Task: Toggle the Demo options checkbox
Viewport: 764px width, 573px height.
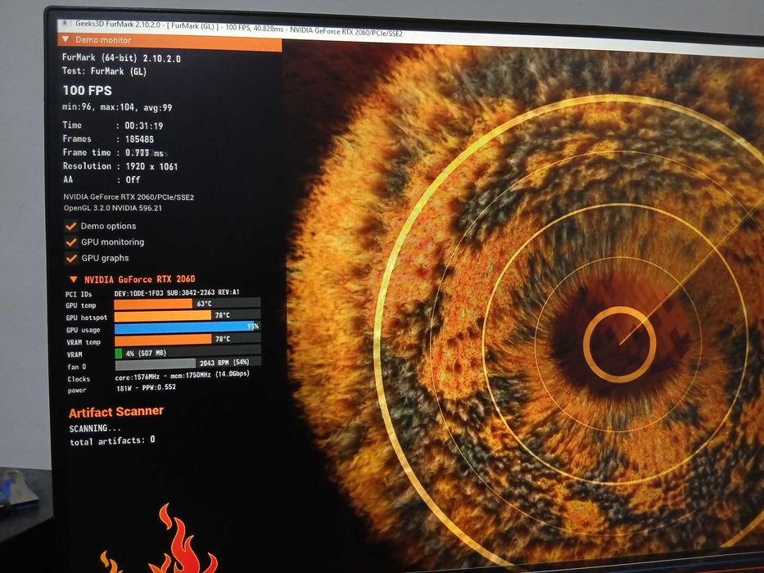Action: [x=71, y=226]
